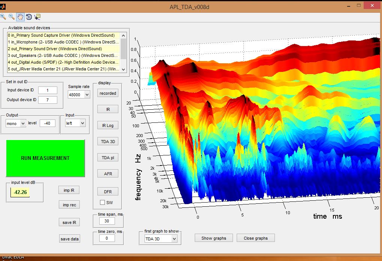Click the sound devices list scrollbar down arrow
This screenshot has height=261, width=382.
point(124,69)
